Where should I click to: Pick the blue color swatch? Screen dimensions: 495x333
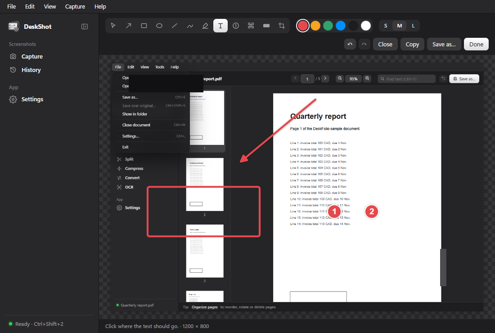[x=341, y=26]
